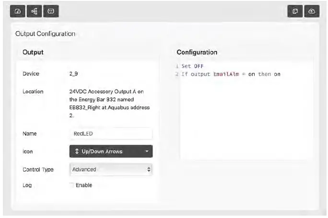Click the copy pages icon

click(x=295, y=11)
